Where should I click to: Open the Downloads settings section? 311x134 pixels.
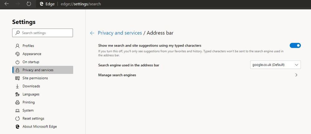[x=43, y=86]
